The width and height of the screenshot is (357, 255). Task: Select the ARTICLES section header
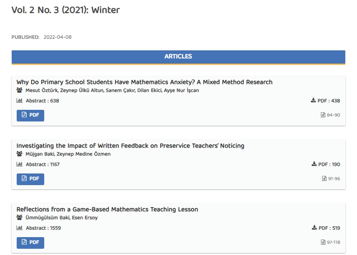click(x=178, y=57)
